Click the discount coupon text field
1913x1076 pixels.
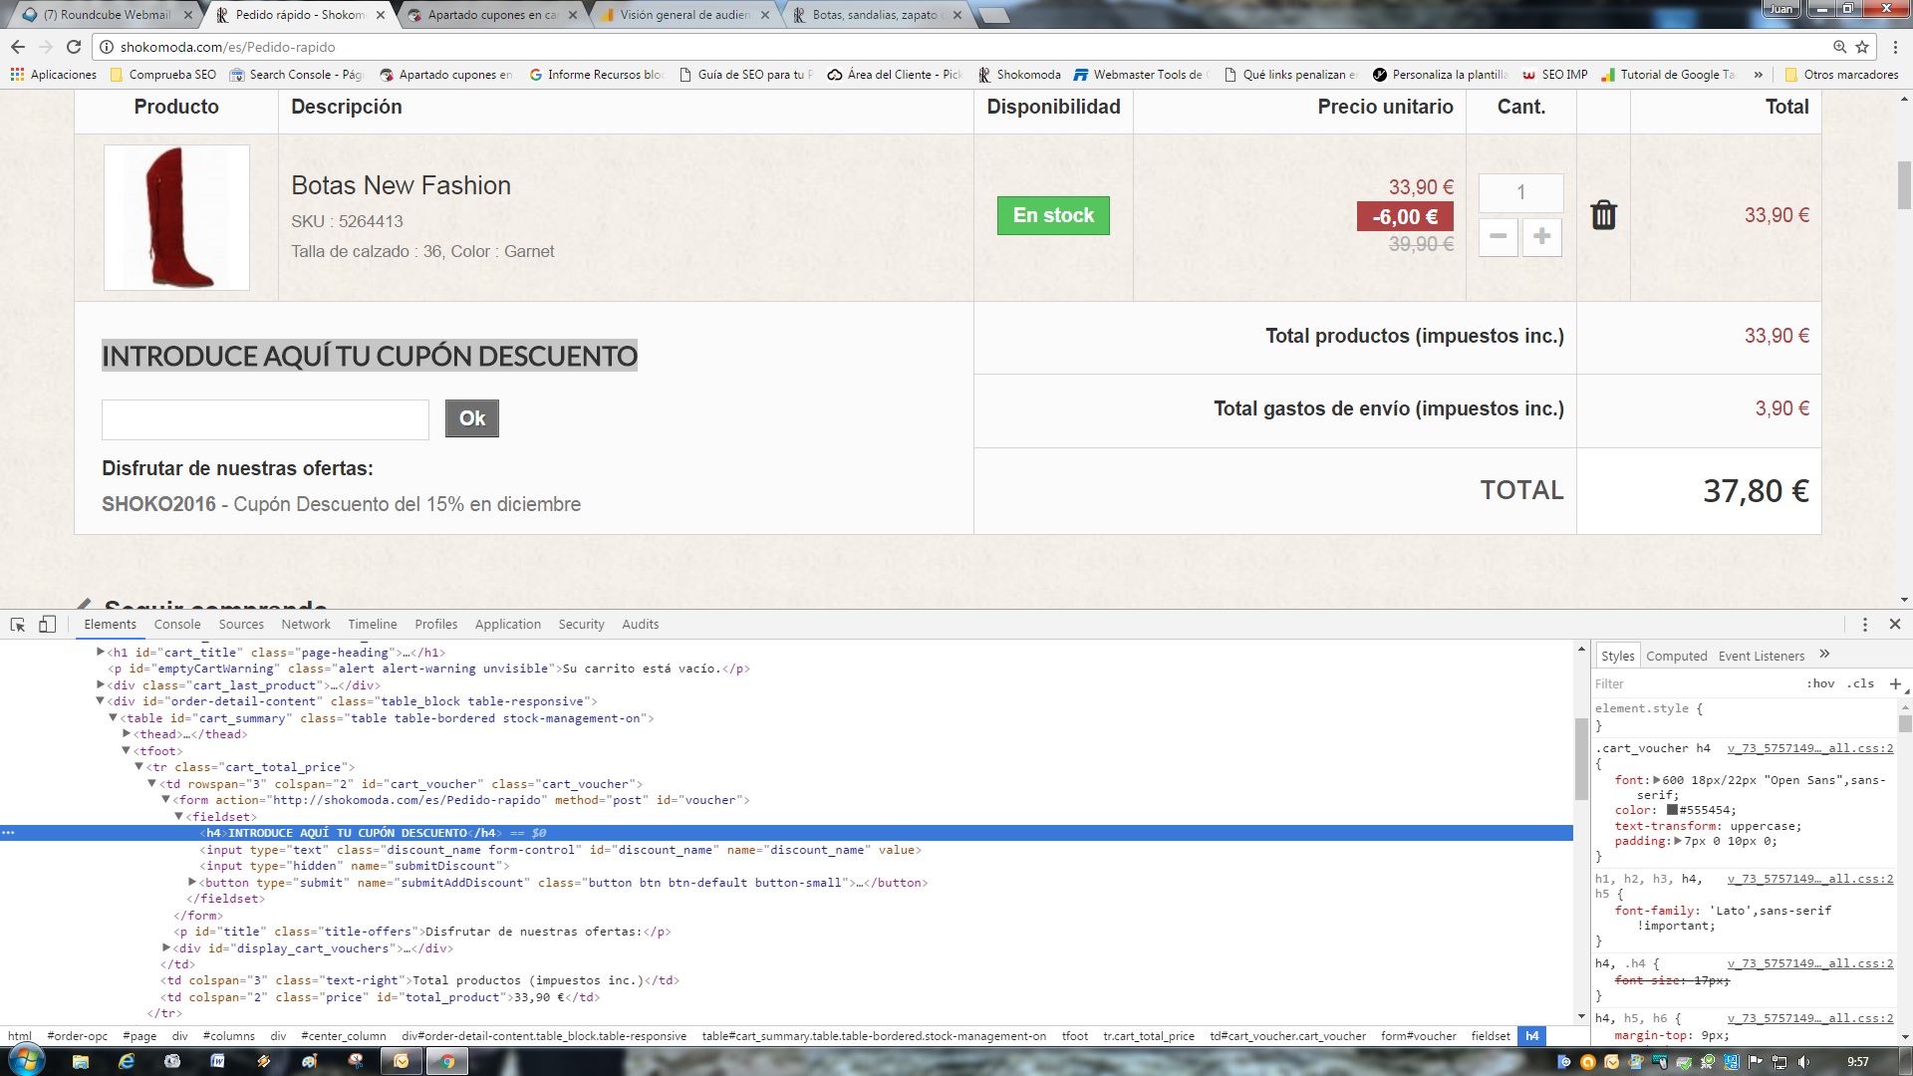pyautogui.click(x=265, y=419)
